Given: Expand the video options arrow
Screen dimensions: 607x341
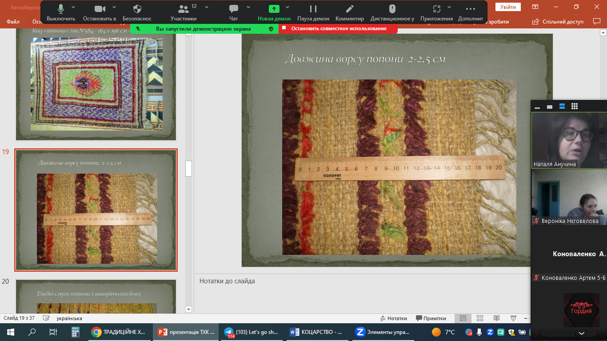Looking at the screenshot, I should 114,7.
